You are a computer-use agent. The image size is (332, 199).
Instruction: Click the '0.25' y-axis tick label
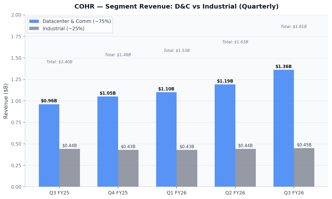tap(16, 165)
